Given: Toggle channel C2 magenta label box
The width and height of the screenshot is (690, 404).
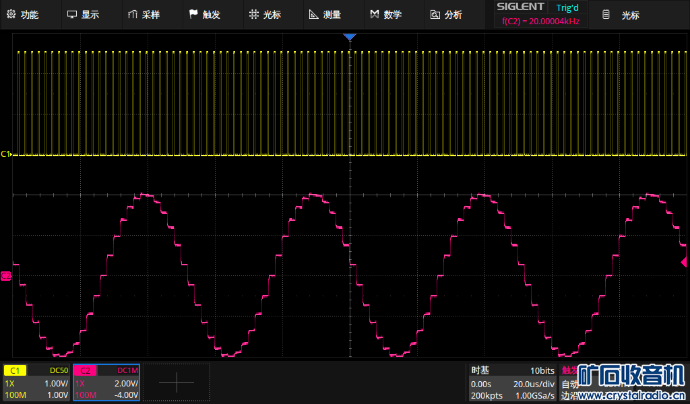Looking at the screenshot, I should [x=86, y=370].
